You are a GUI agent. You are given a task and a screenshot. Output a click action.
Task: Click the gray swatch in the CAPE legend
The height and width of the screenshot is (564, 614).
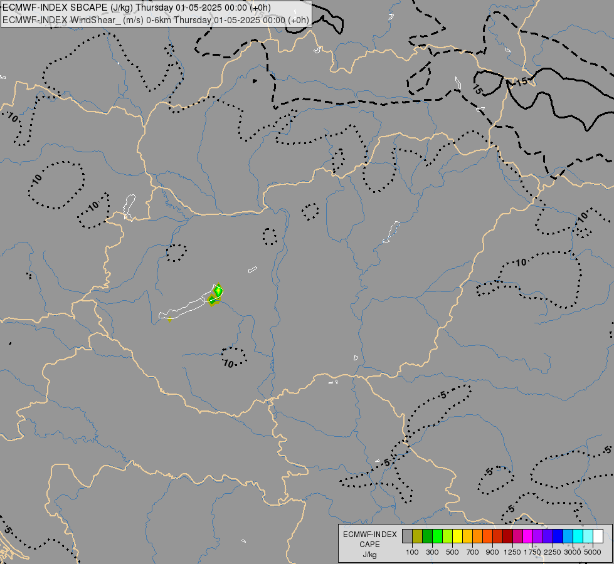[x=407, y=536]
